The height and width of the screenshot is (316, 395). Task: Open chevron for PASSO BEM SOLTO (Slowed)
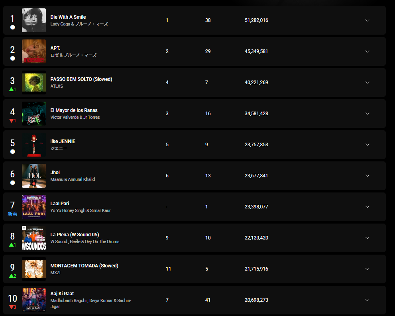click(367, 82)
